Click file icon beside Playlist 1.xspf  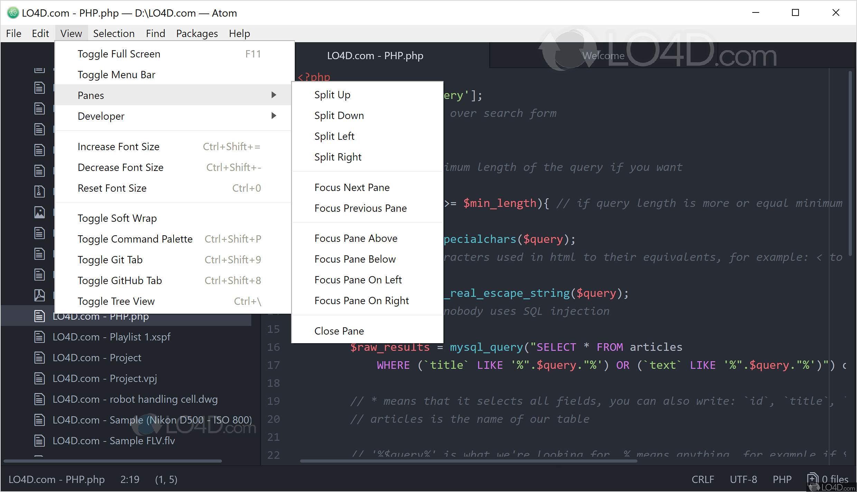point(39,337)
